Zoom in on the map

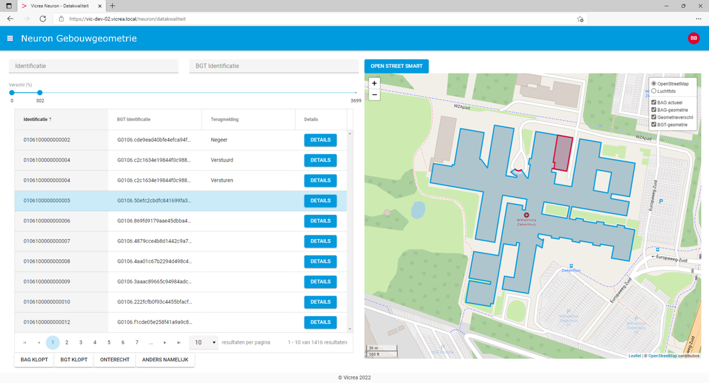(374, 83)
